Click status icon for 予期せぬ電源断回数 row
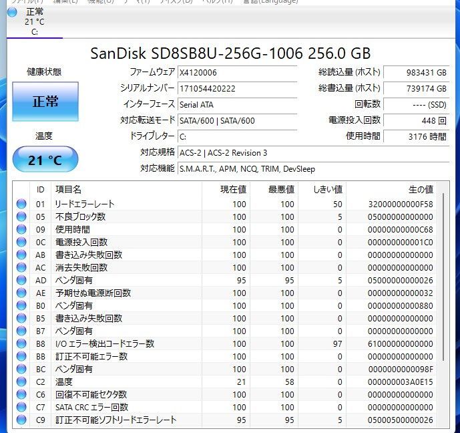 [21, 293]
